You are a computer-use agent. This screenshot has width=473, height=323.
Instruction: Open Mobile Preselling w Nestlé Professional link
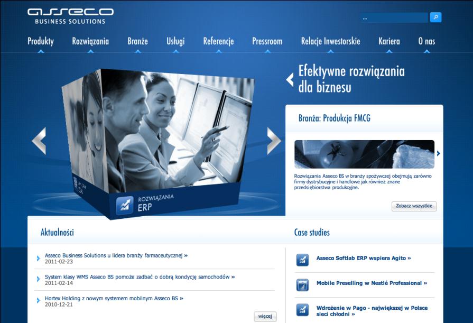(x=372, y=283)
